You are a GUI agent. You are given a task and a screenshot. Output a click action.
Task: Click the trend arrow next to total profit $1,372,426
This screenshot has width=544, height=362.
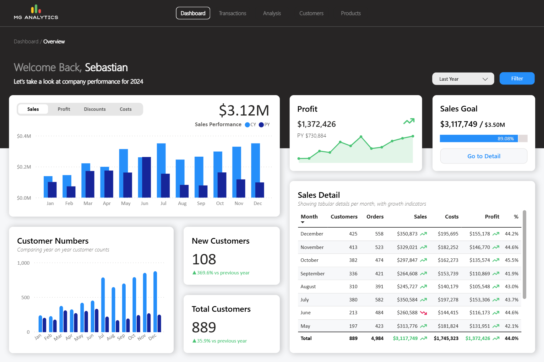(496, 338)
